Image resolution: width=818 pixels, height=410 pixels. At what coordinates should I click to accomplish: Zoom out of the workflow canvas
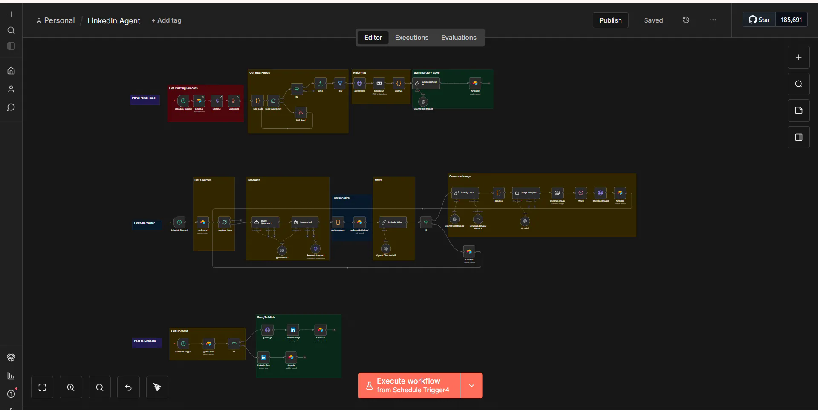(100, 387)
